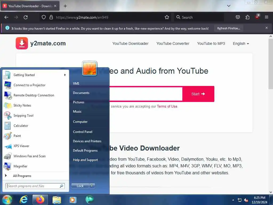Viewport: 273px width, 205px height.
Task: Expand All Programs list
Action: [35, 176]
